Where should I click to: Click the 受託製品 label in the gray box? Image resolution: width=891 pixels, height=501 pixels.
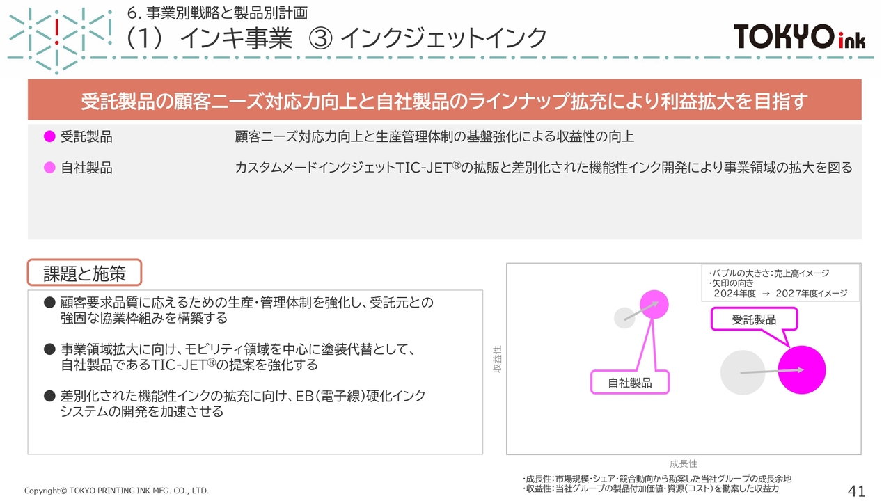(86, 136)
